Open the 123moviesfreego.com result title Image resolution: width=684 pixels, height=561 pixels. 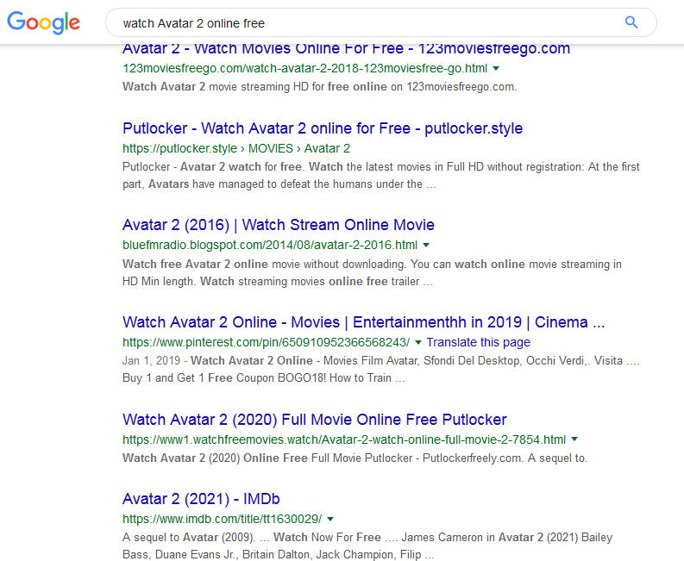click(x=346, y=49)
